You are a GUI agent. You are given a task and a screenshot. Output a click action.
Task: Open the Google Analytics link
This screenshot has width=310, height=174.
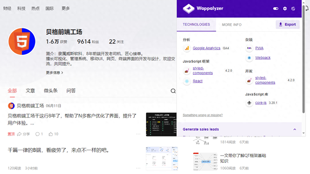tap(206, 48)
